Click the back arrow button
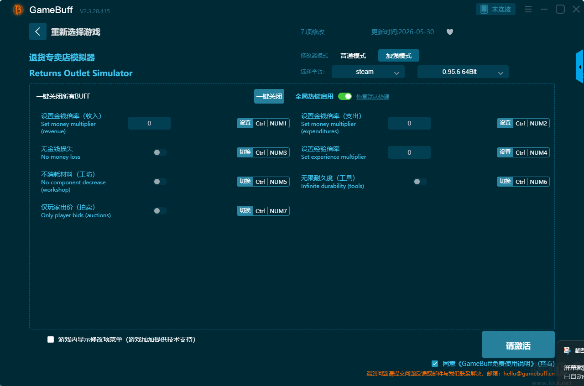 38,31
